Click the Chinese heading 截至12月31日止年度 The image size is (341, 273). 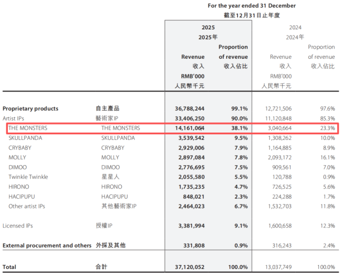point(252,15)
